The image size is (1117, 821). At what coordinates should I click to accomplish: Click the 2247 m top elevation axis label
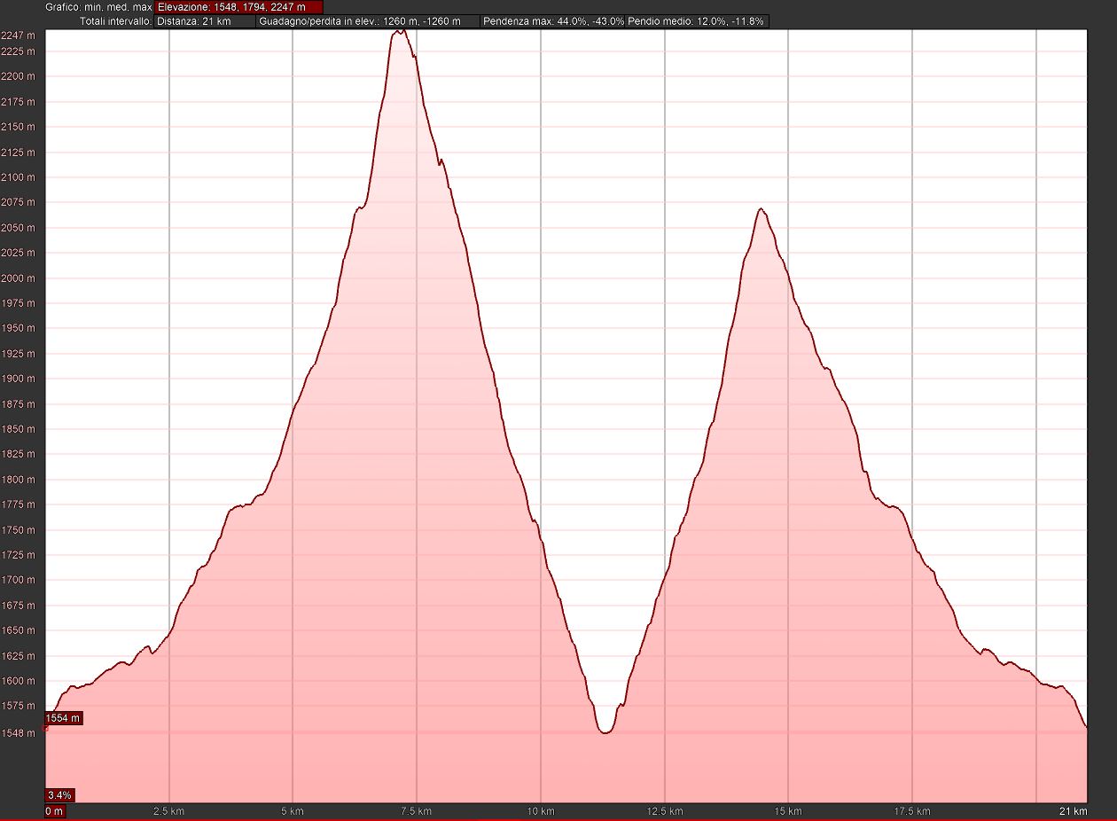coord(20,35)
